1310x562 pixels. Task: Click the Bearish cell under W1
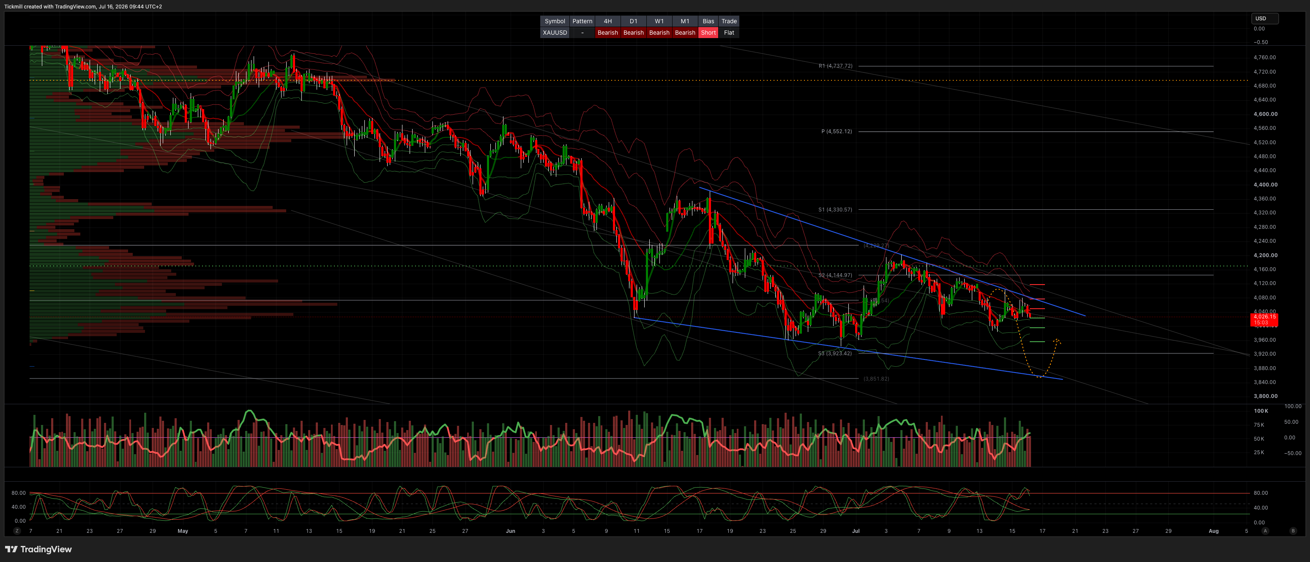point(659,33)
